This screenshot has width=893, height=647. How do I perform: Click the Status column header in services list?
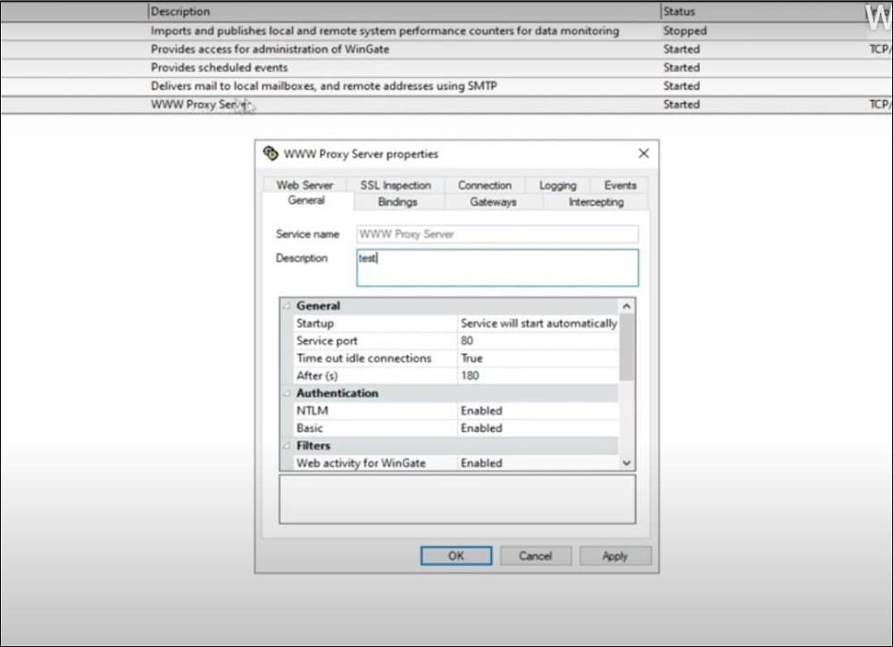tap(762, 12)
